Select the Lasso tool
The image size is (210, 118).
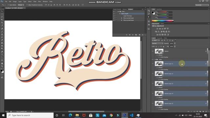[2, 17]
